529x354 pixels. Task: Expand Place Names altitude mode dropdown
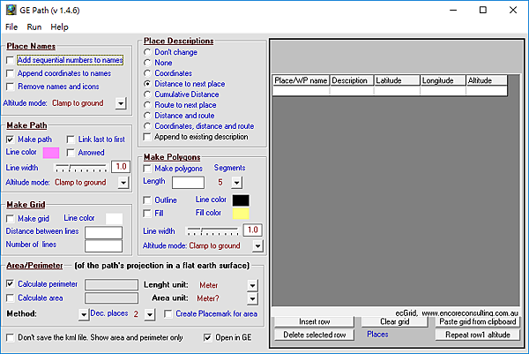pos(121,103)
